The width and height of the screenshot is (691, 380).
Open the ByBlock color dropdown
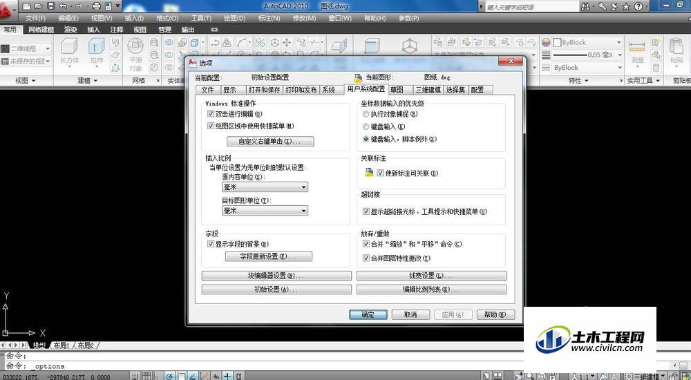[587, 43]
